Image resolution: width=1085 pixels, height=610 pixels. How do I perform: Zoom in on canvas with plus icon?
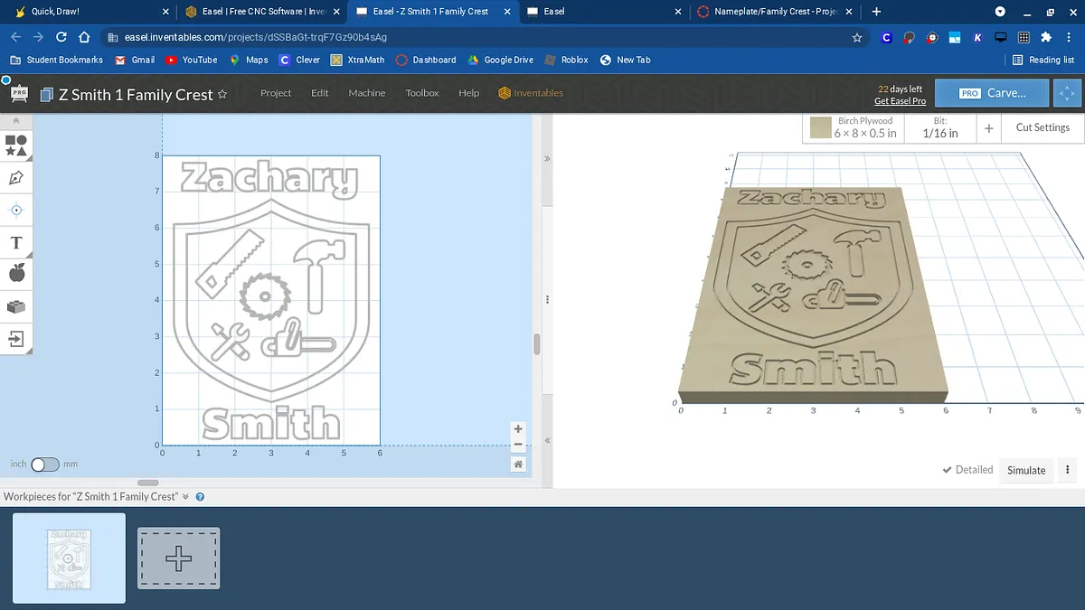click(518, 429)
